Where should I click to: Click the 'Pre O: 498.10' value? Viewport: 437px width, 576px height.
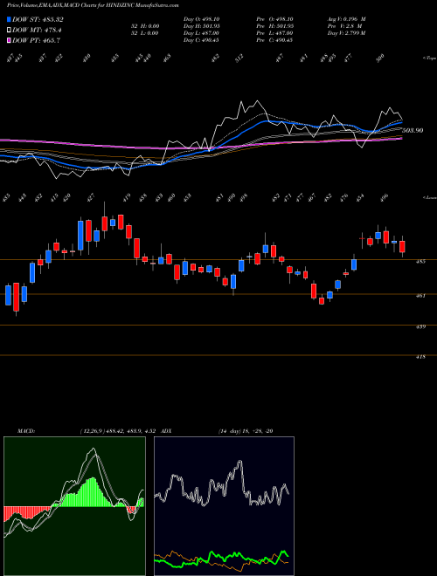coord(274,19)
